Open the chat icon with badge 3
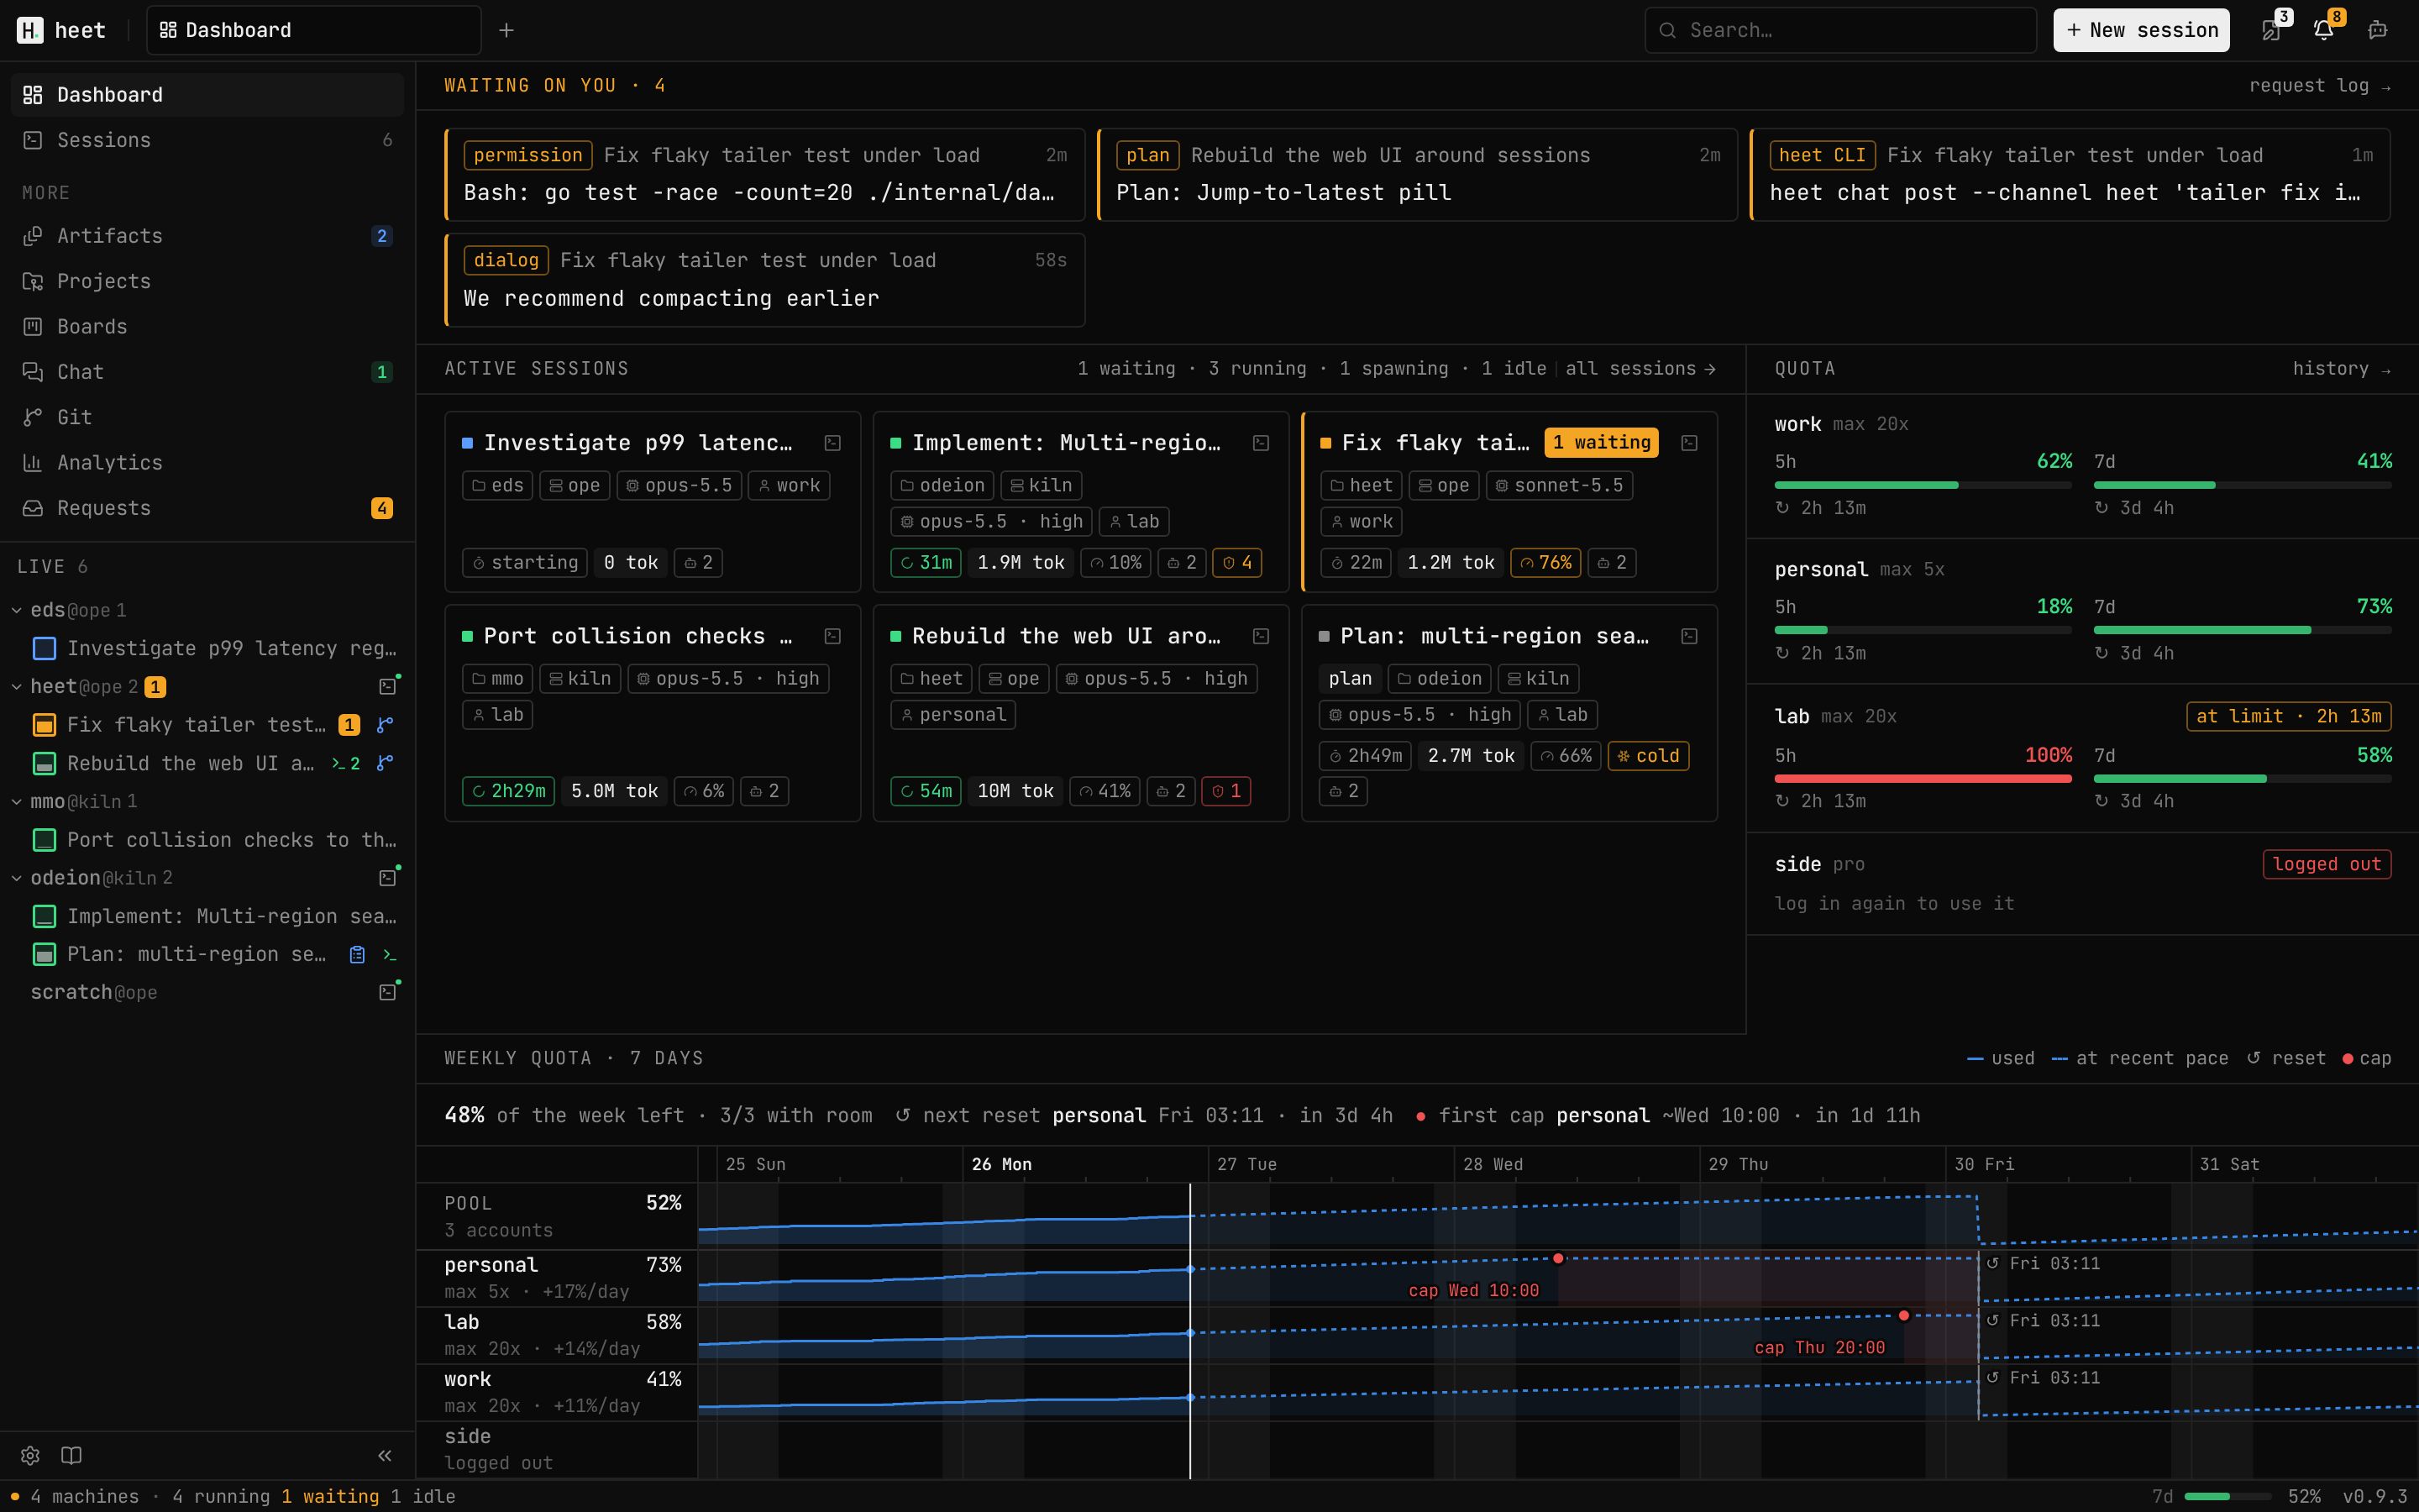2419x1512 pixels. [2271, 30]
